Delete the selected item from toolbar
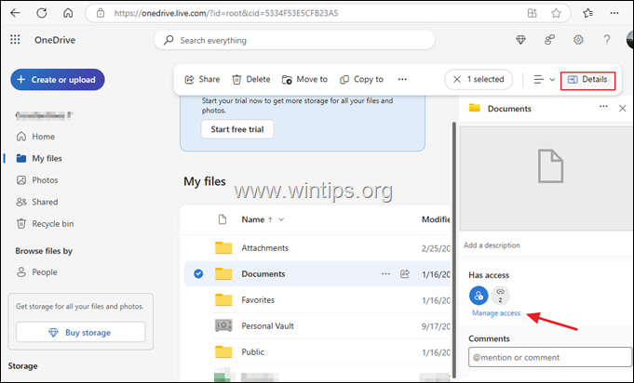 250,79
